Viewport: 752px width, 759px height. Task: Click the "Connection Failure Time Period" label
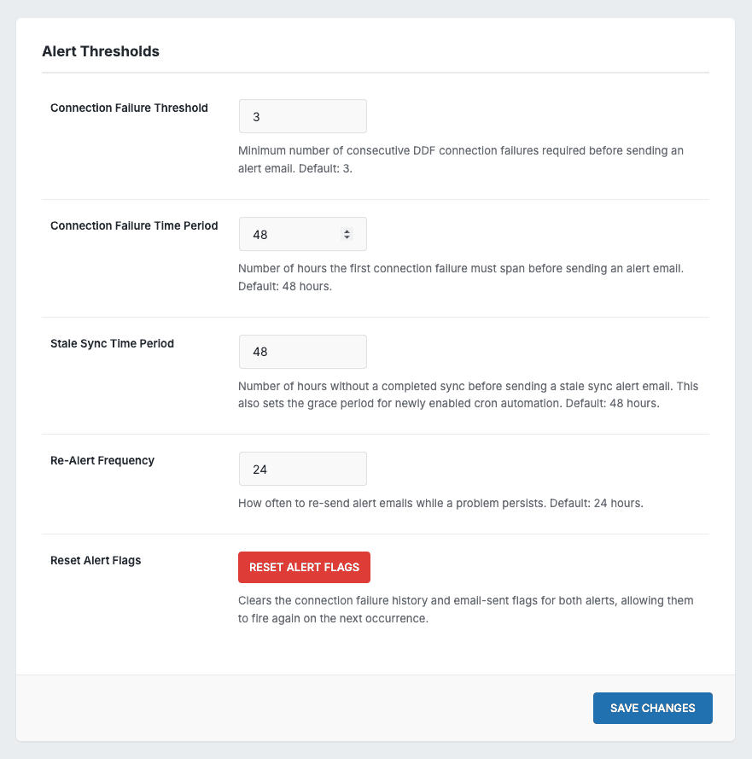tap(134, 226)
